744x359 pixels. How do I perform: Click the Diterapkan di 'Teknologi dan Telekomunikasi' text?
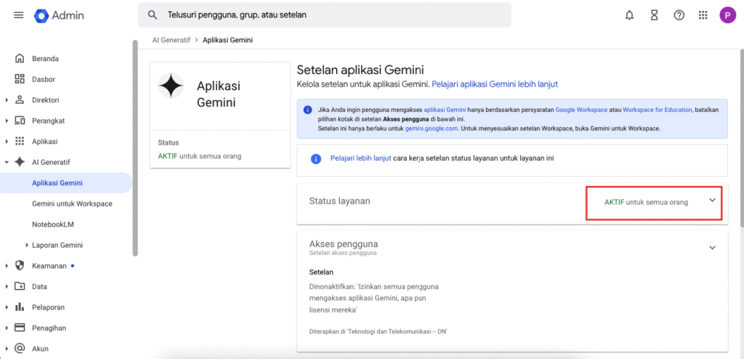point(379,331)
